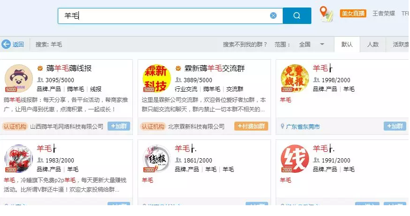Click the back arrow icon beside 返回

(6, 44)
